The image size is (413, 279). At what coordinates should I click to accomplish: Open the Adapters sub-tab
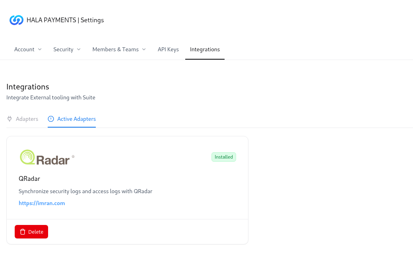tap(27, 119)
